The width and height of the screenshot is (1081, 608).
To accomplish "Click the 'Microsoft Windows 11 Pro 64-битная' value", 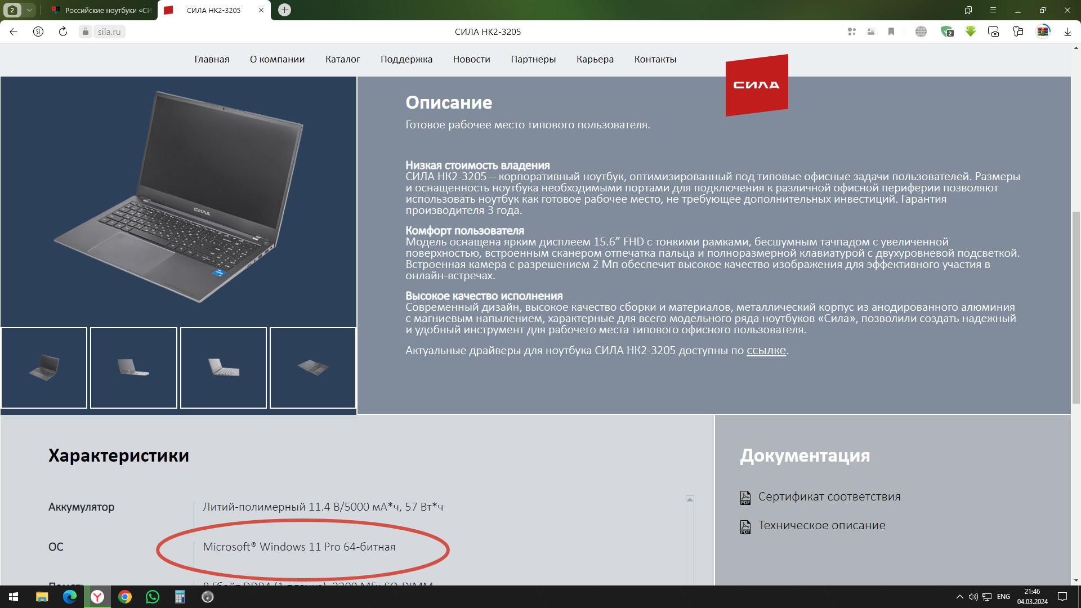I will [x=299, y=547].
